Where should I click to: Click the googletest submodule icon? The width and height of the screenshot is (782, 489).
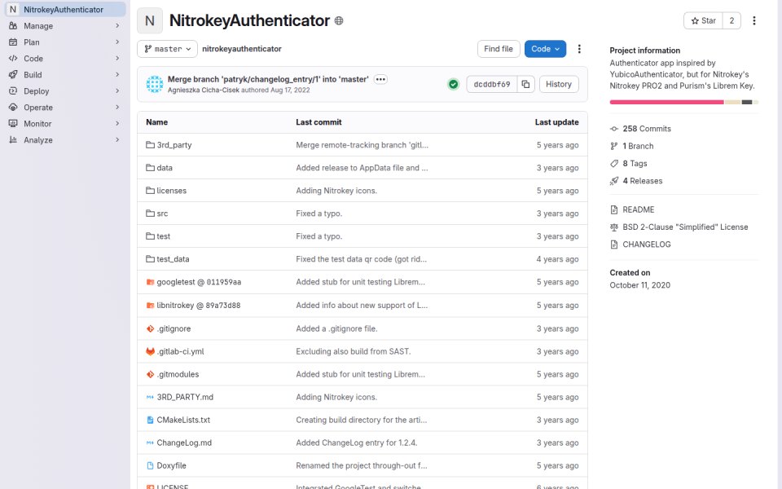click(150, 282)
